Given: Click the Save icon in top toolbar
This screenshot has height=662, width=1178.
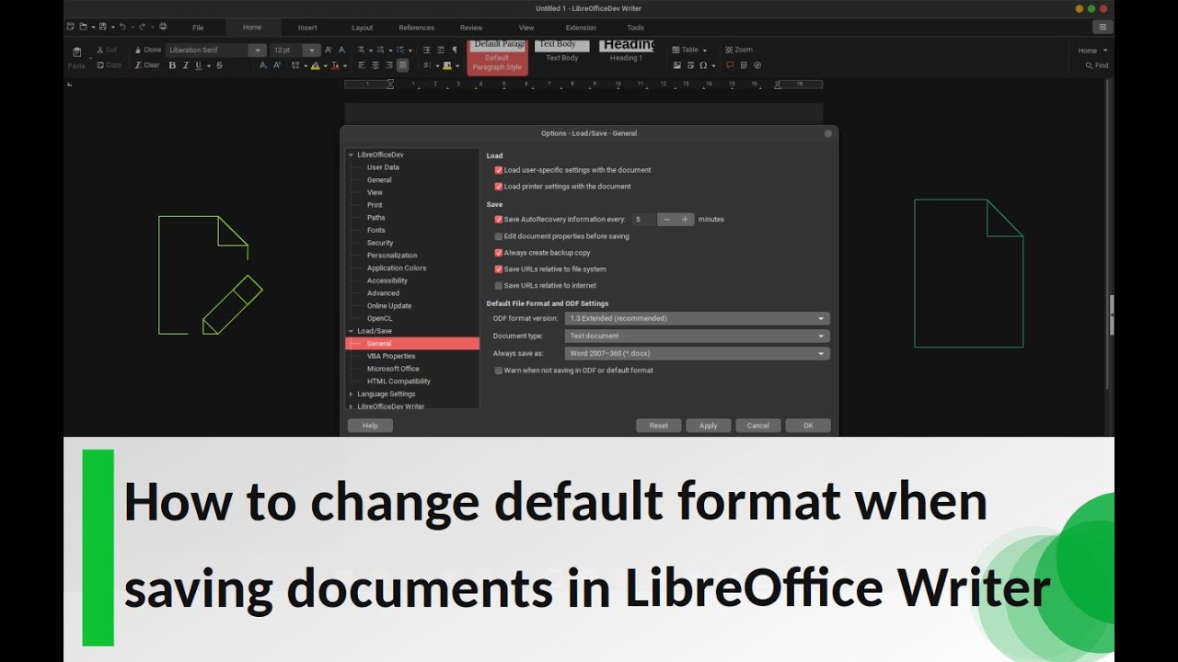Looking at the screenshot, I should pyautogui.click(x=101, y=27).
